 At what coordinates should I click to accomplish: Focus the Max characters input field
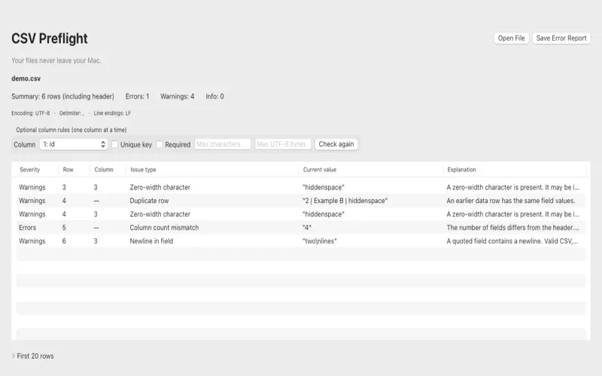[223, 144]
